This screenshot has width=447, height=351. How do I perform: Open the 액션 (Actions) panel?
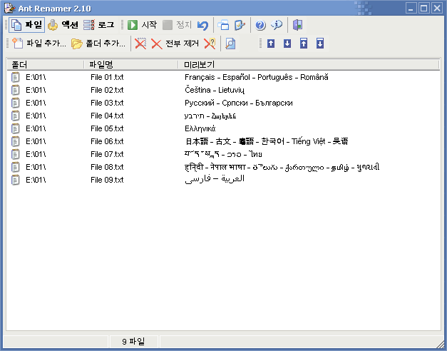[63, 25]
